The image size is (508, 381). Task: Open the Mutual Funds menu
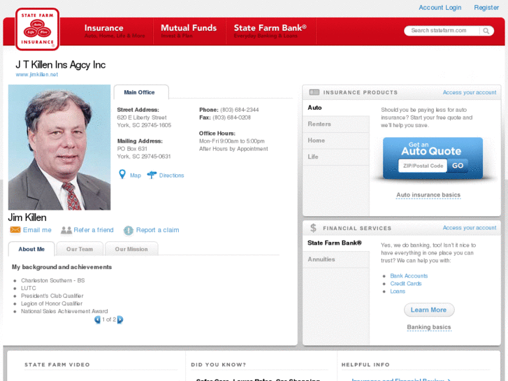pos(189,31)
